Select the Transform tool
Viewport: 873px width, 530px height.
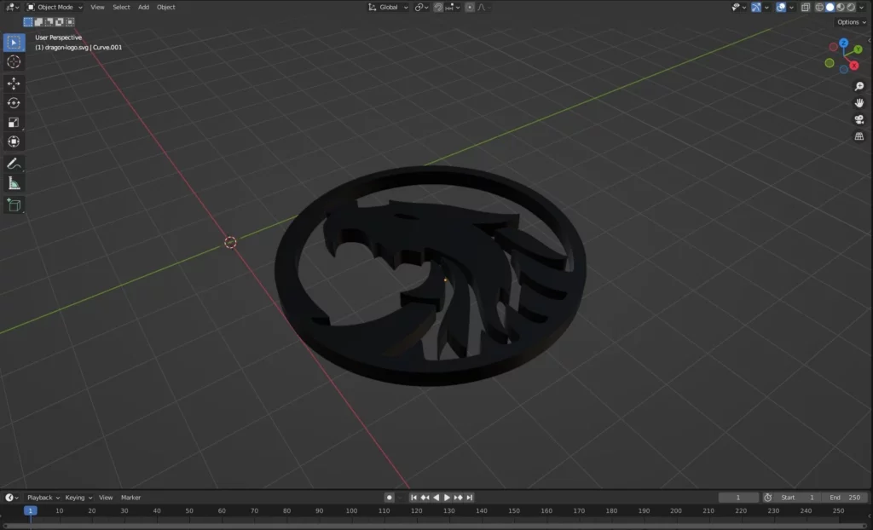click(14, 141)
